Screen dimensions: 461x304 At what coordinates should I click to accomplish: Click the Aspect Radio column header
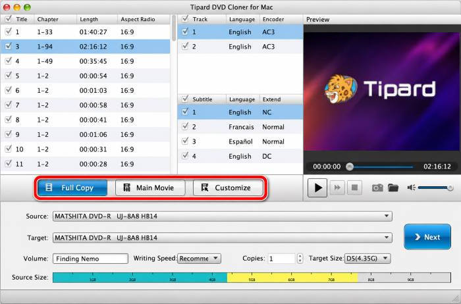click(144, 19)
